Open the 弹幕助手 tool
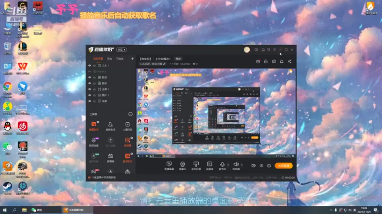Viewport: 382px width, 214px height. click(x=94, y=126)
